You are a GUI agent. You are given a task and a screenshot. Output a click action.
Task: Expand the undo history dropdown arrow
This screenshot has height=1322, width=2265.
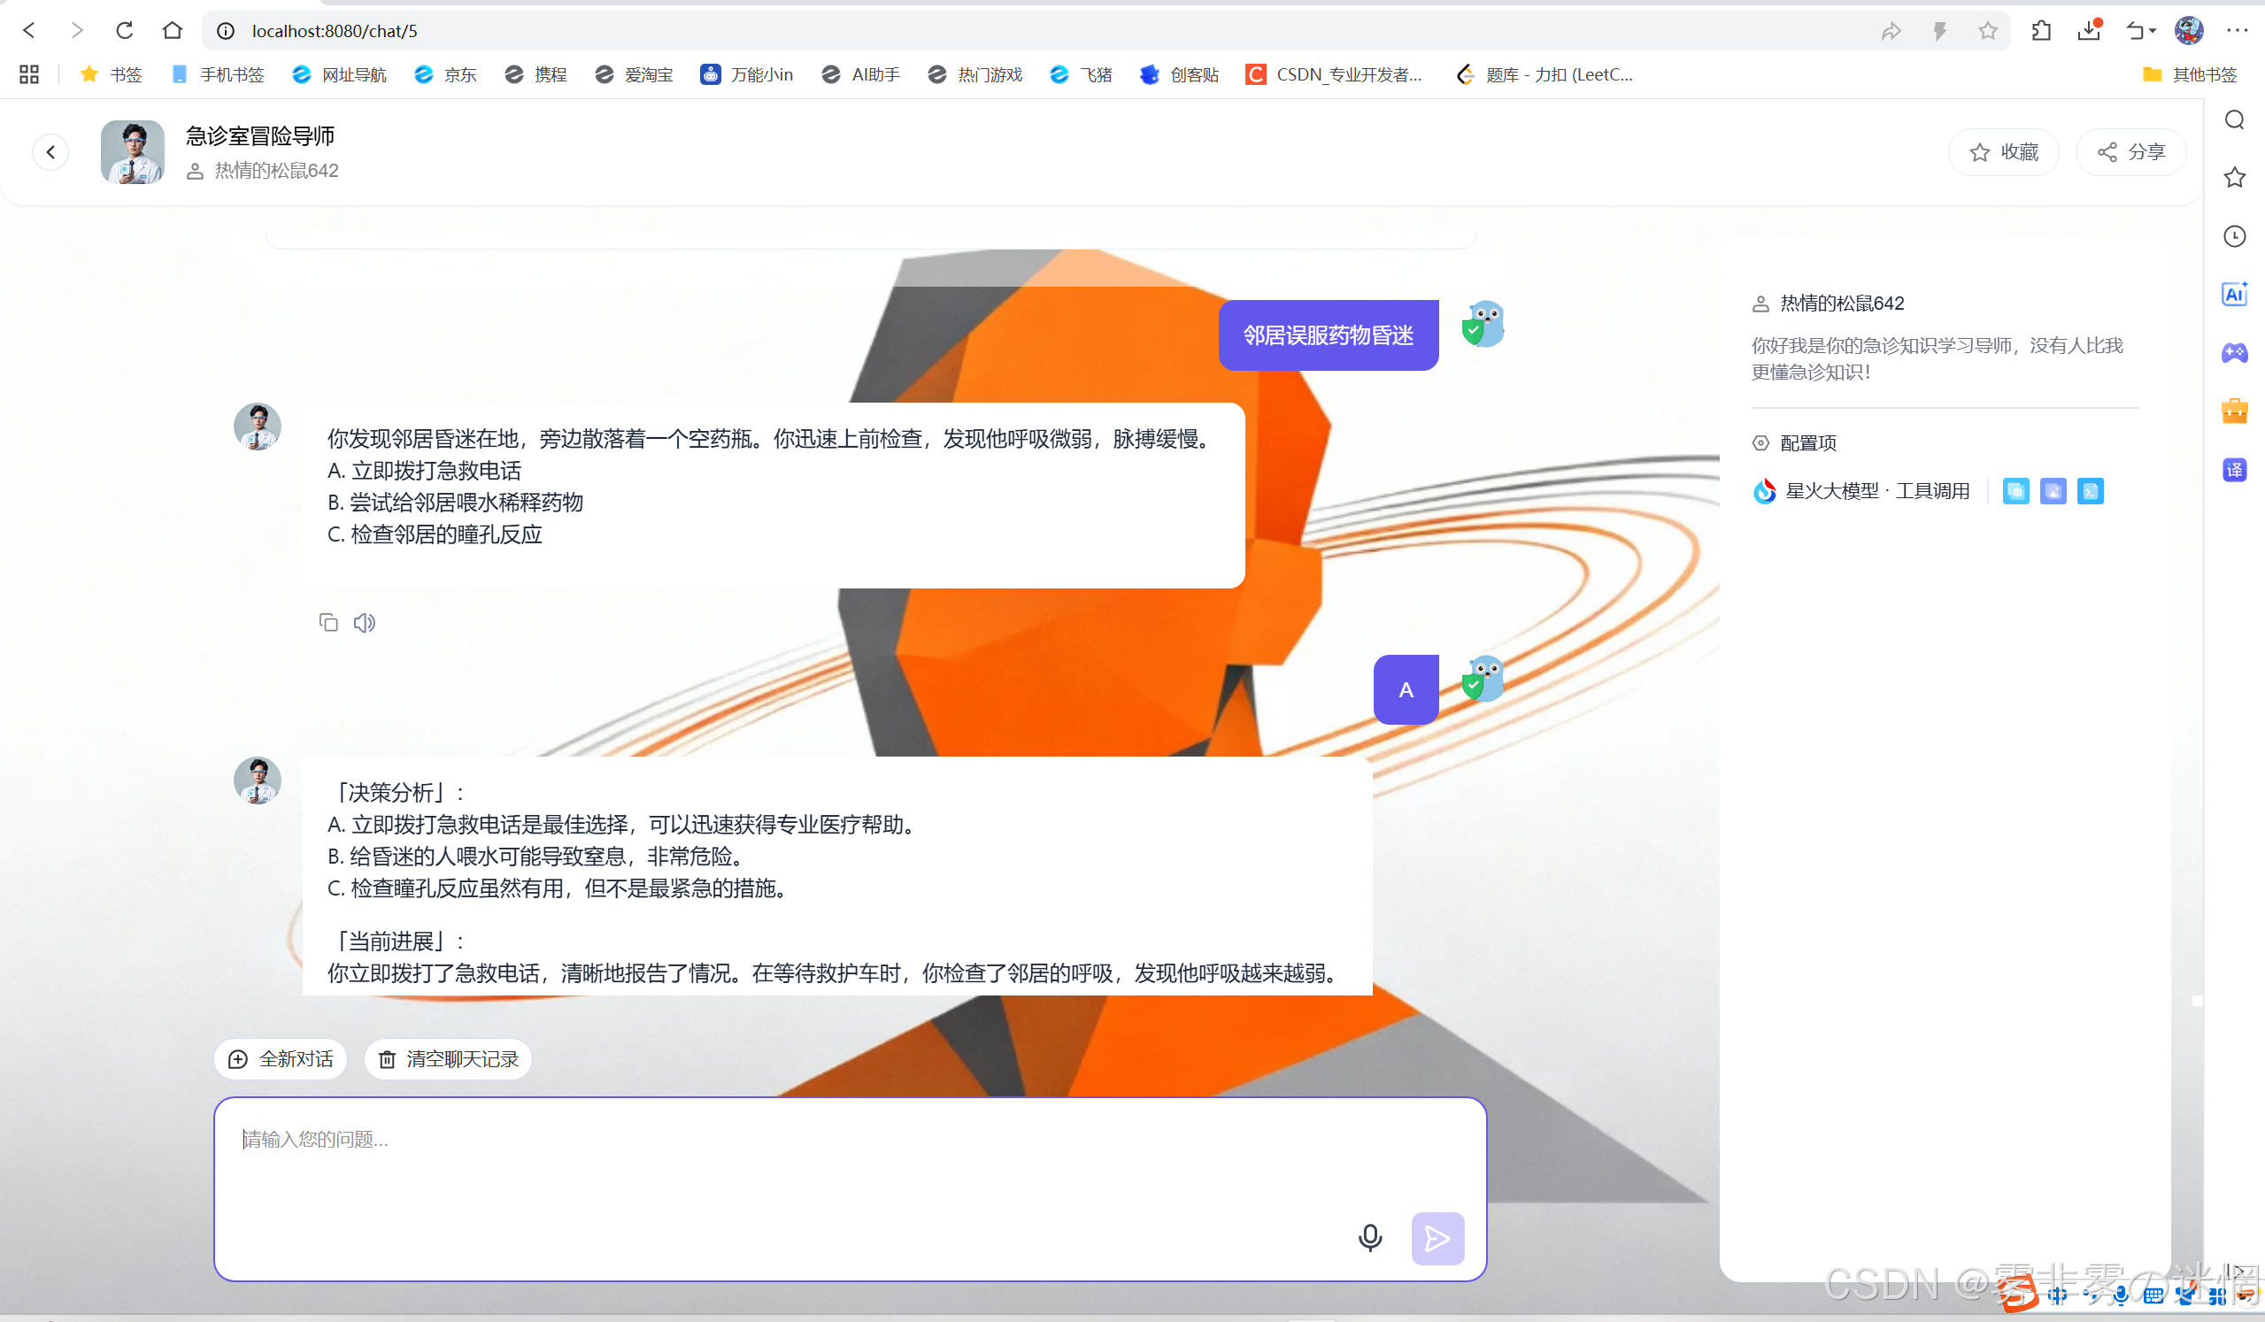2153,31
